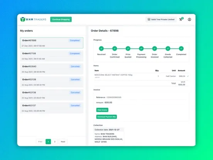Select Order#57108 in the orders list
Image resolution: width=213 pixels, height=160 pixels.
[52, 56]
